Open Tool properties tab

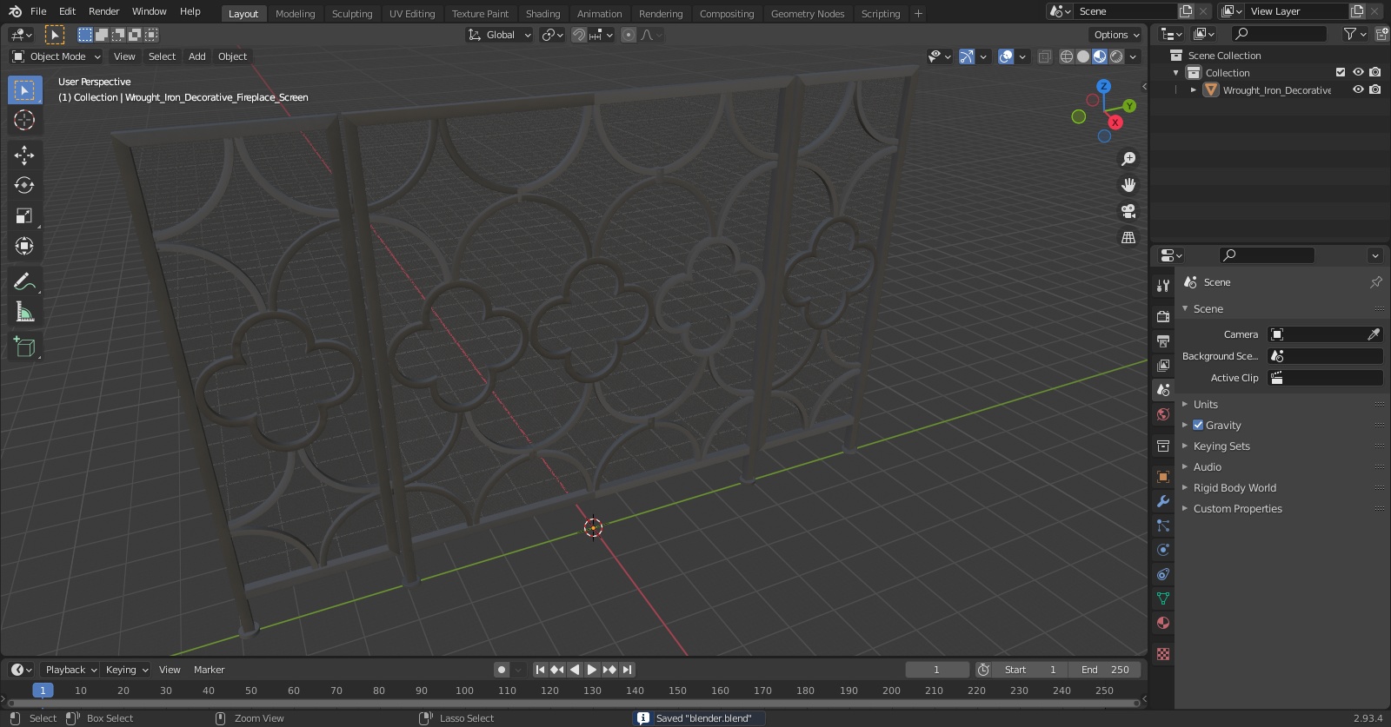(x=1162, y=286)
